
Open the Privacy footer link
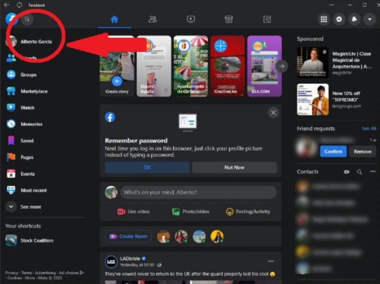click(11, 273)
